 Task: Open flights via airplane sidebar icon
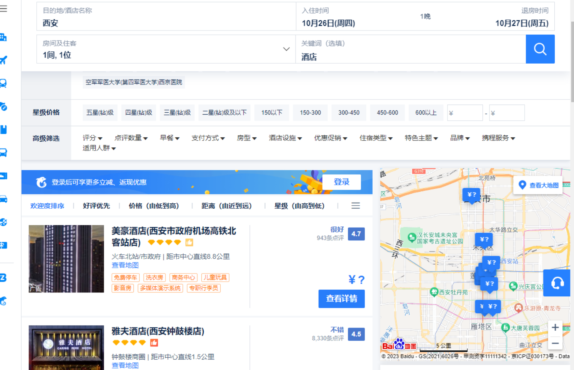tap(3, 60)
